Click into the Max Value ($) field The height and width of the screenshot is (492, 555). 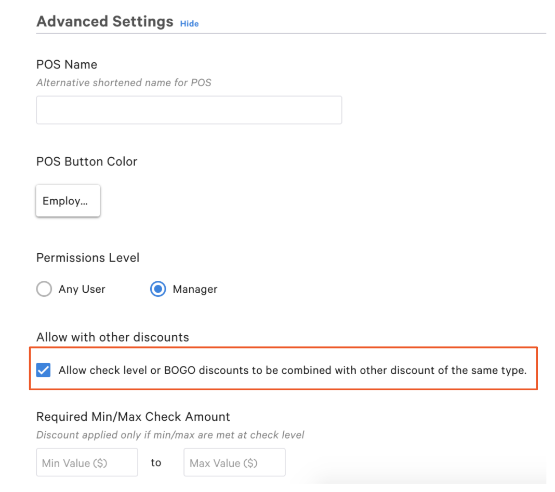click(x=234, y=462)
